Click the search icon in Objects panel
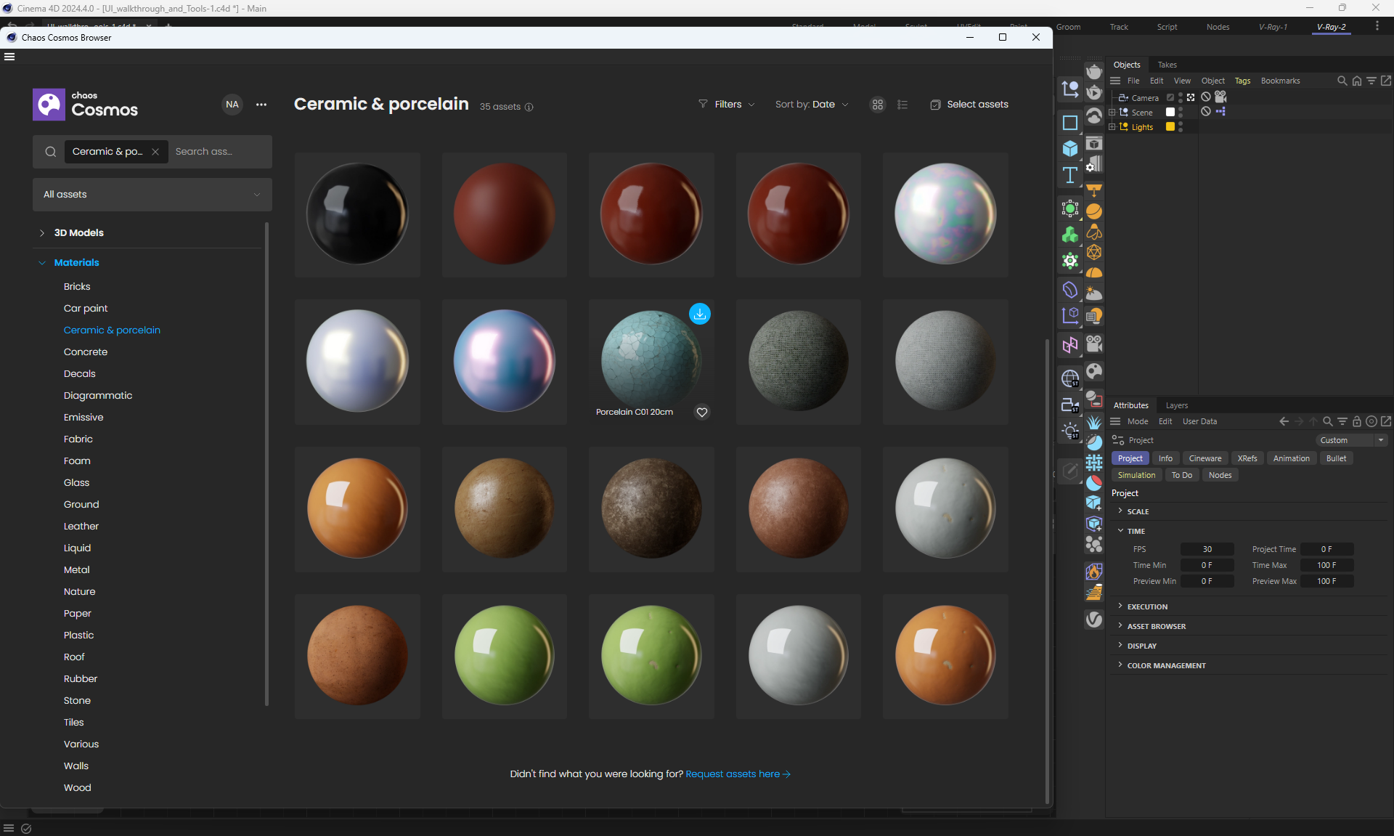 (1342, 81)
